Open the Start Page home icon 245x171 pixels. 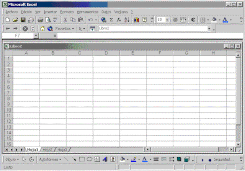[x=42, y=29]
